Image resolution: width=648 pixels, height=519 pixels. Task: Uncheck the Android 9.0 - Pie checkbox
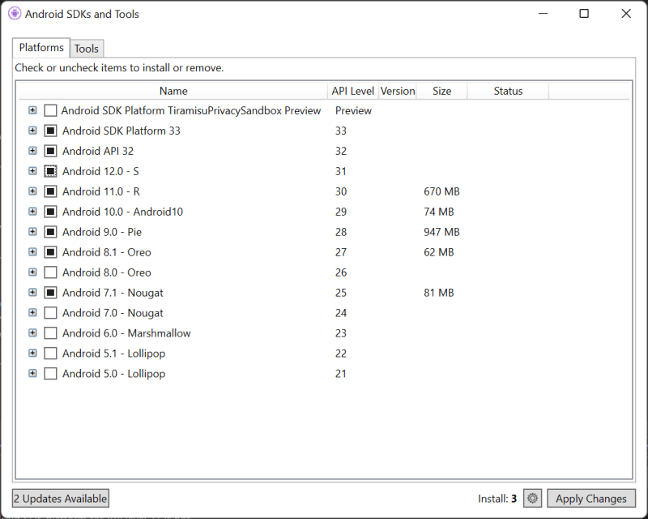[x=50, y=232]
